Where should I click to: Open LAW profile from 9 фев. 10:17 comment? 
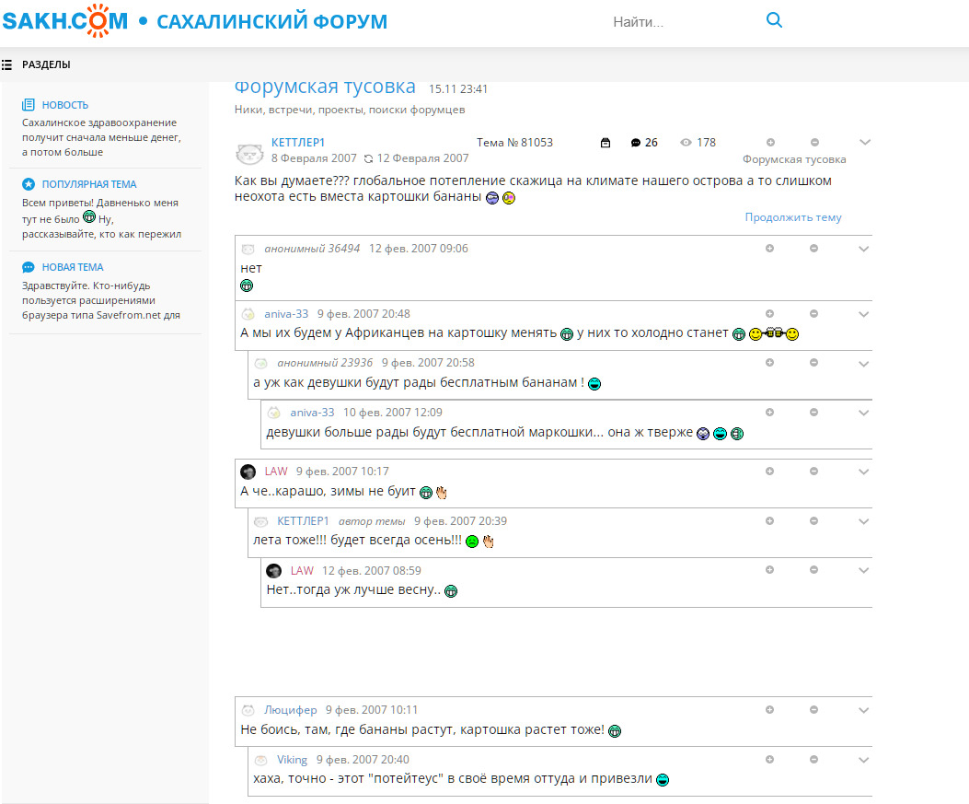pyautogui.click(x=276, y=472)
